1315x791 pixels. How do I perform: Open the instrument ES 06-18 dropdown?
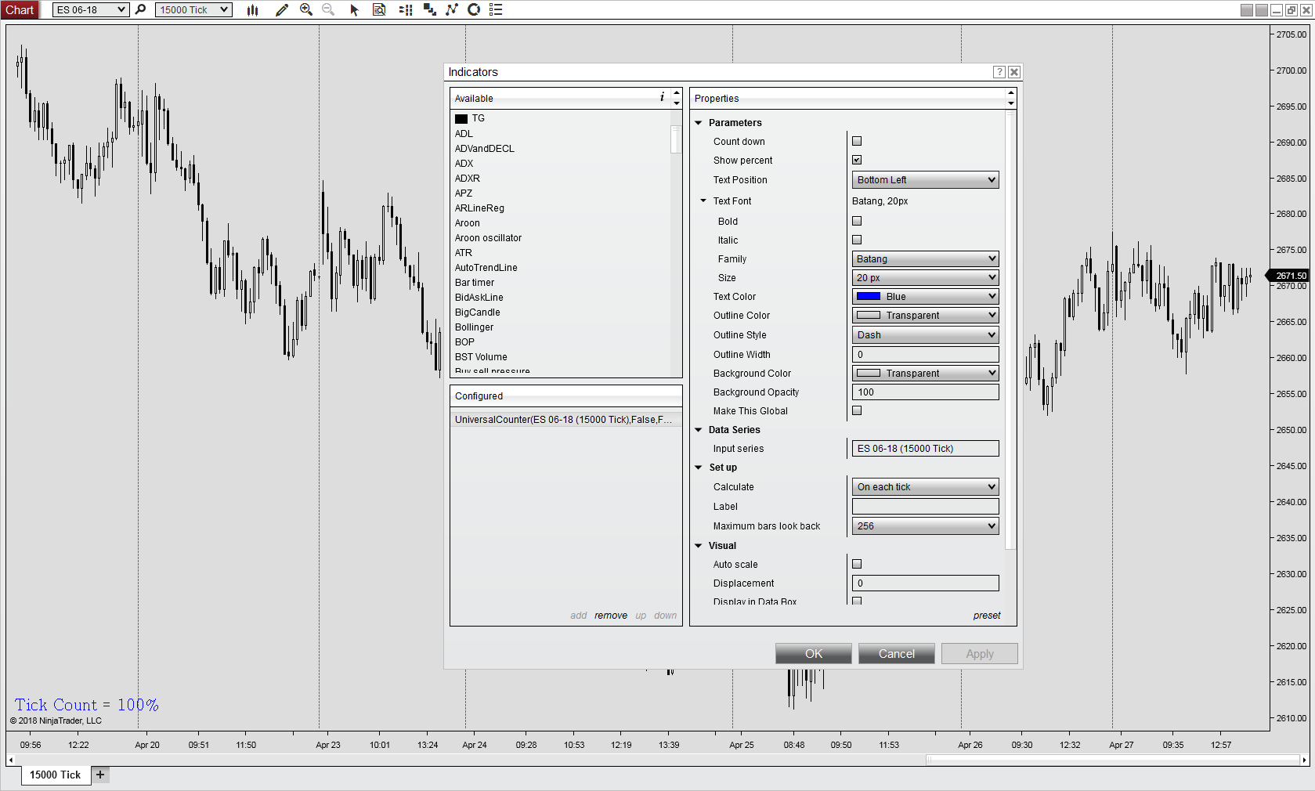click(91, 9)
